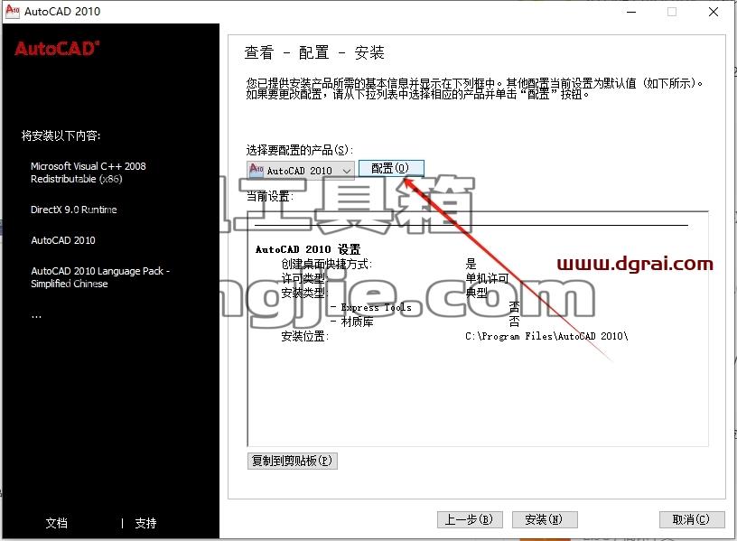Minimize the AutoCAD 2010 installer window
The image size is (737, 541).
[x=631, y=12]
